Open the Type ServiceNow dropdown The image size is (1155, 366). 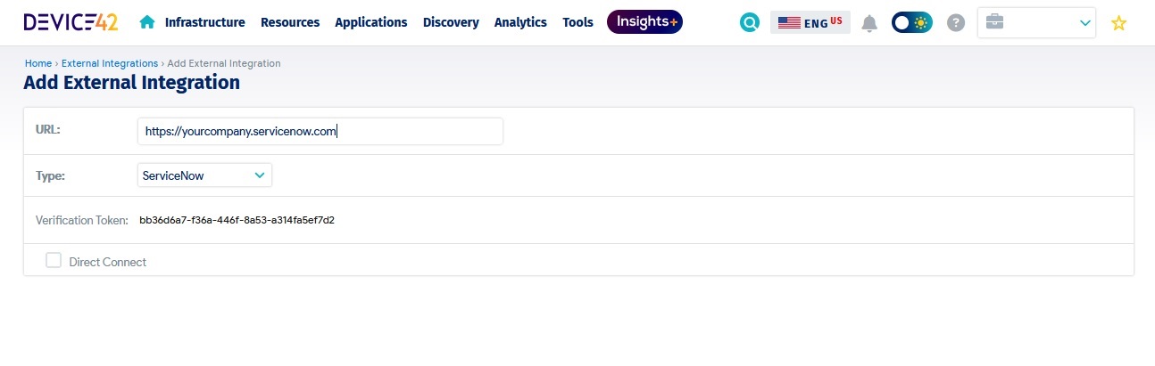click(204, 175)
